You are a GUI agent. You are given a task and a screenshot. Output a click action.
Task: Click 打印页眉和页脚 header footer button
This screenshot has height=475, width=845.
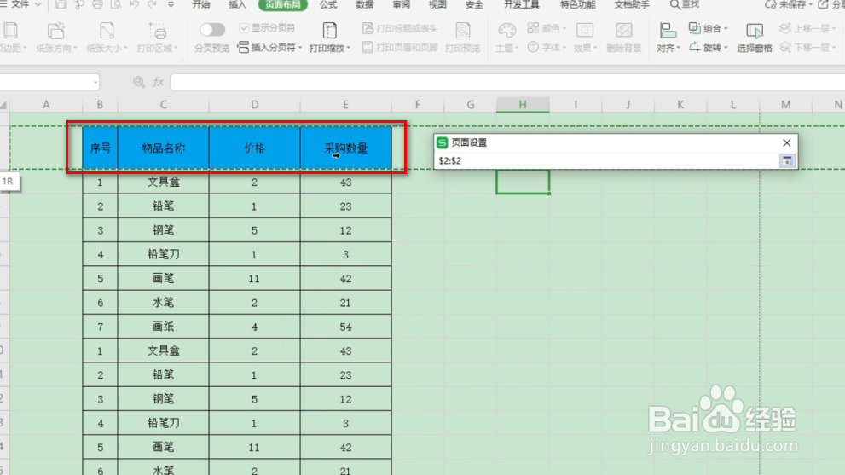400,48
